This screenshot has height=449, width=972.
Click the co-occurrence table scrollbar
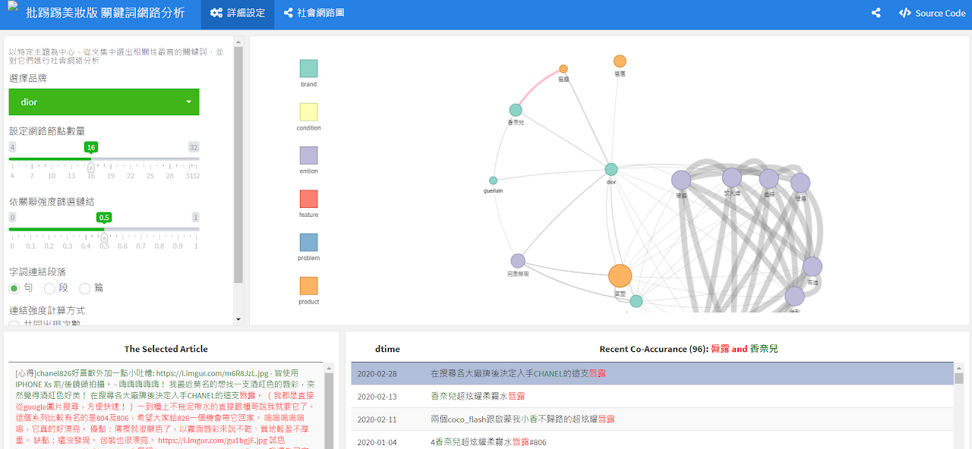click(x=959, y=378)
